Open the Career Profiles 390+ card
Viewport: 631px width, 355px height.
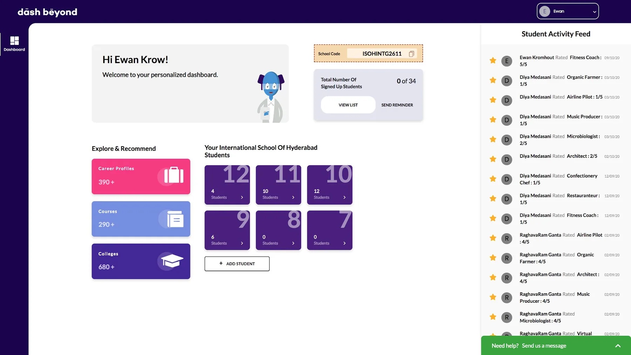(141, 176)
